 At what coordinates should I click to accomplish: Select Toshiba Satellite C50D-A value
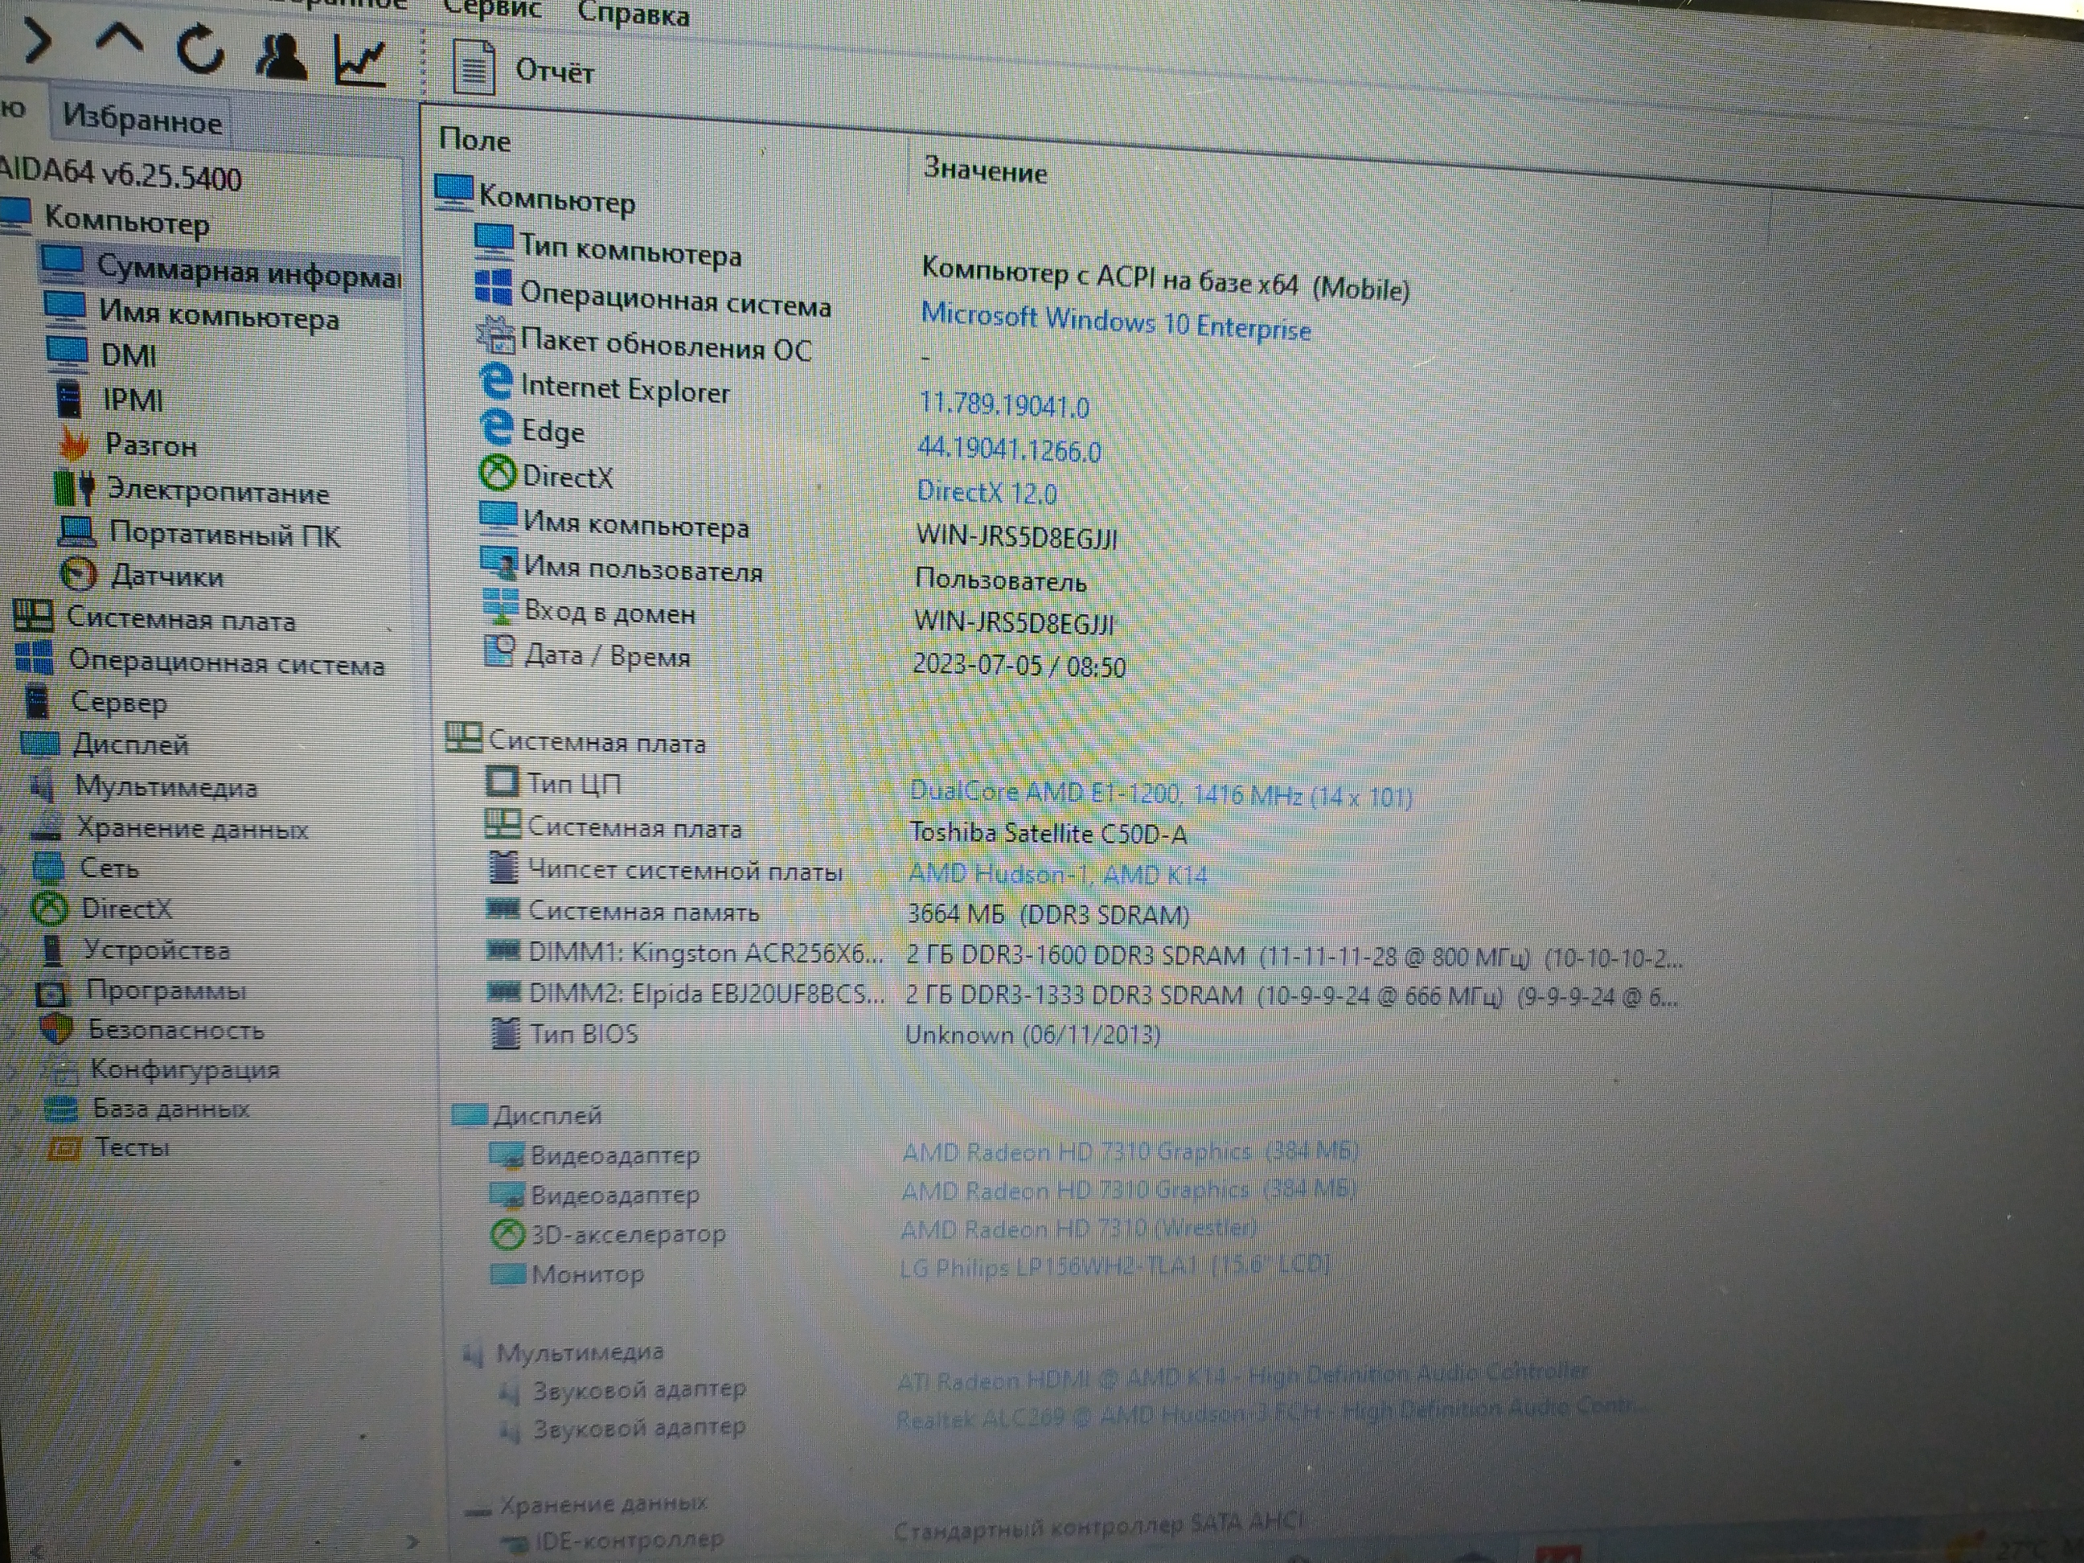1048,833
